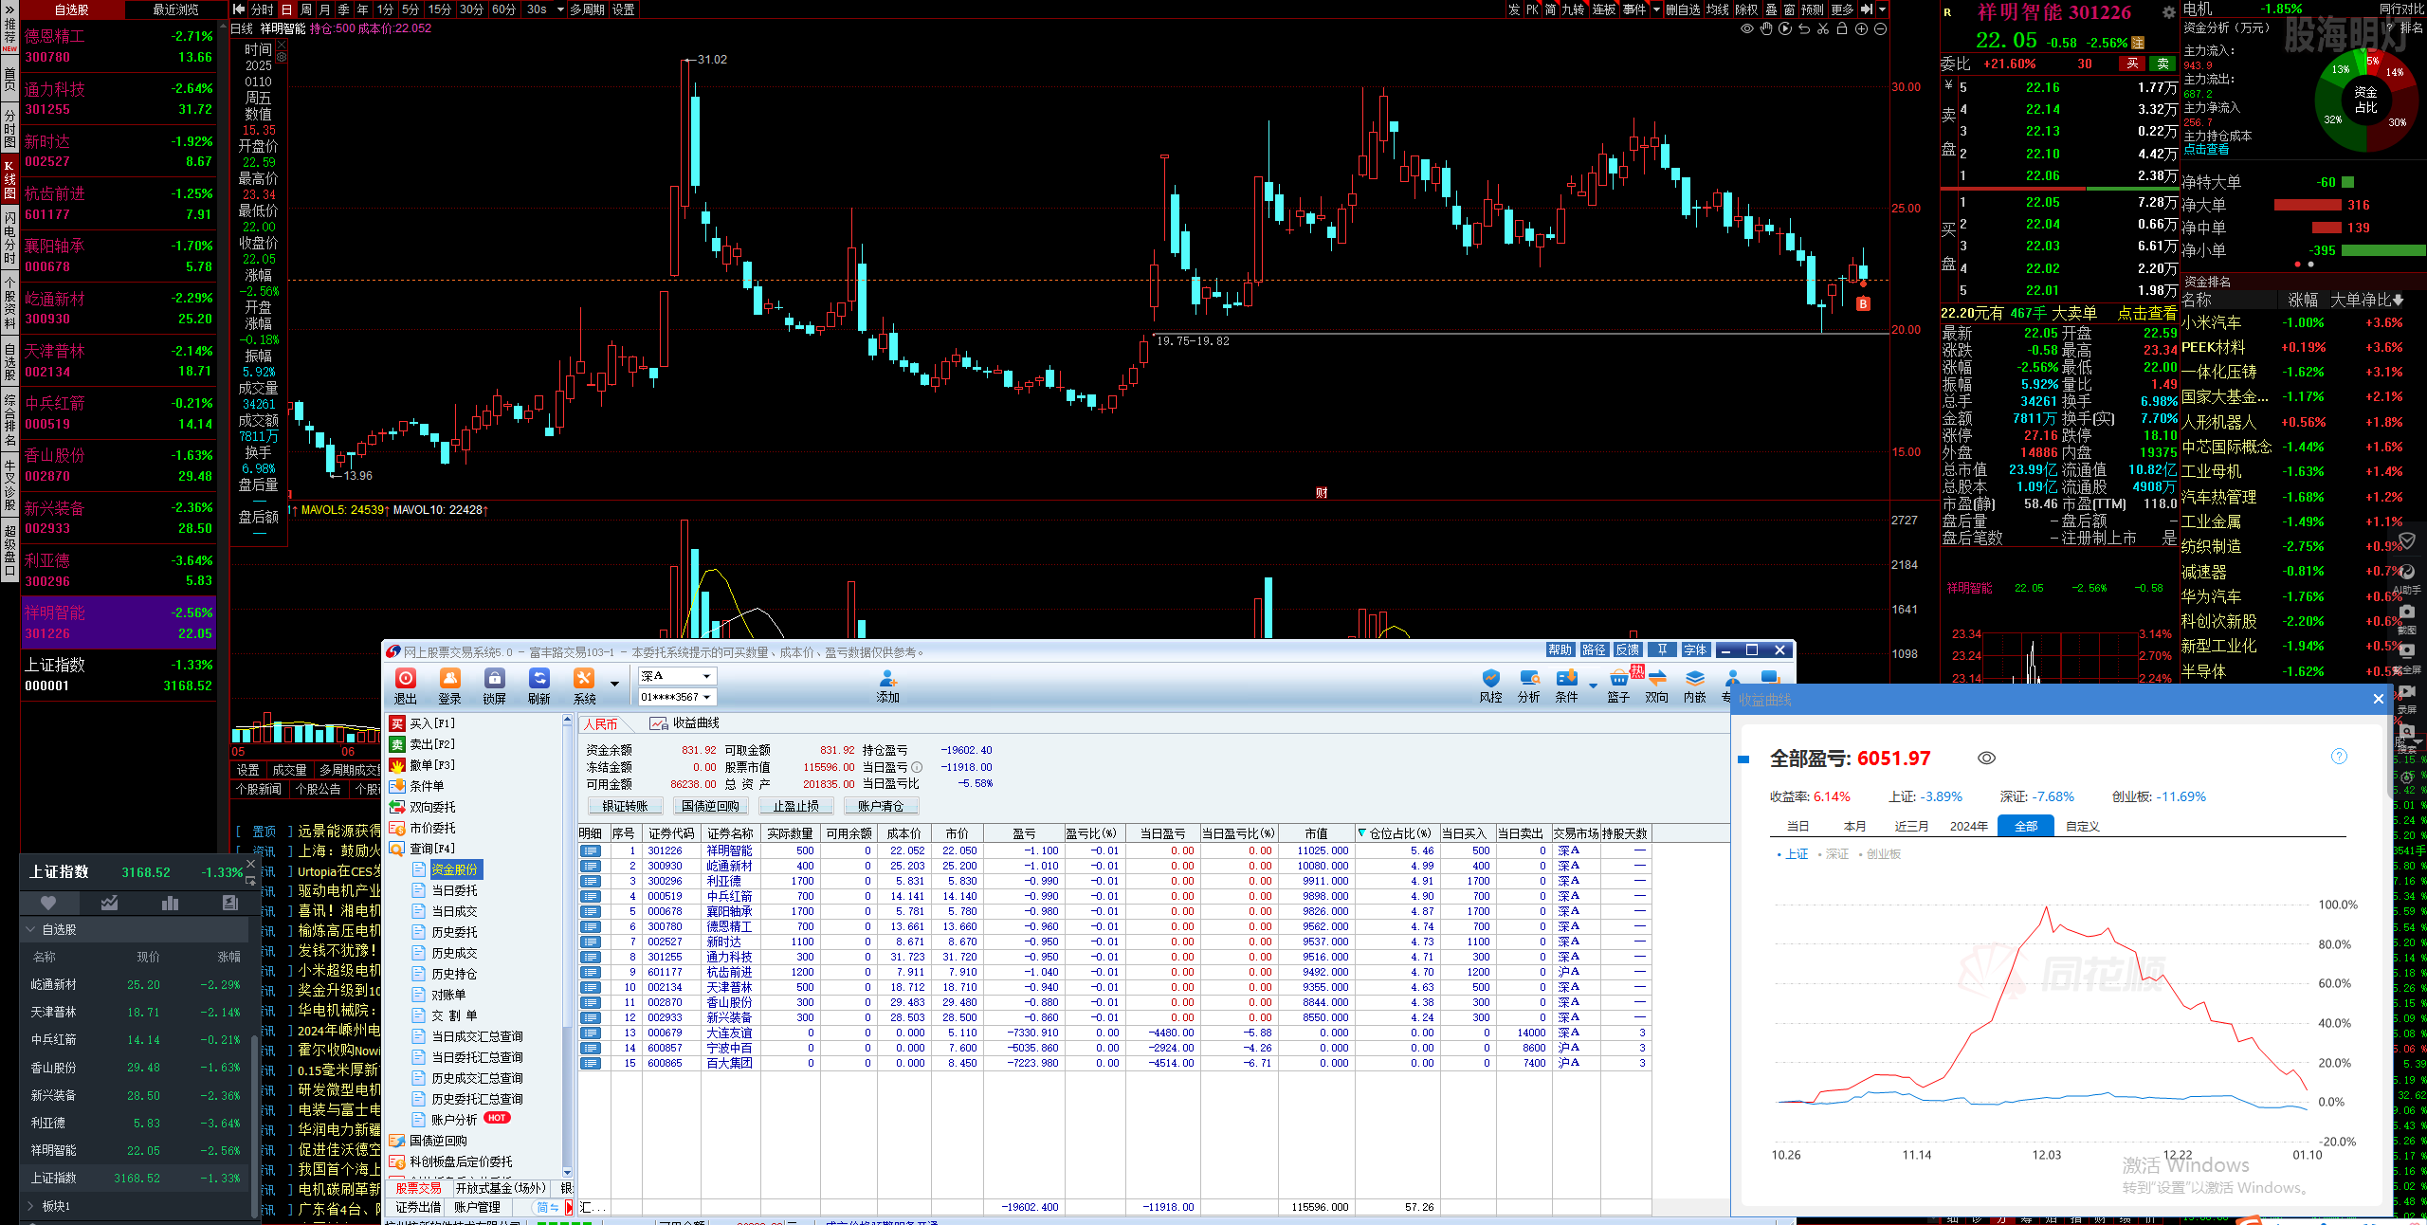
Task: Toggle the 叠 overlay comparison button
Action: coord(1771,9)
